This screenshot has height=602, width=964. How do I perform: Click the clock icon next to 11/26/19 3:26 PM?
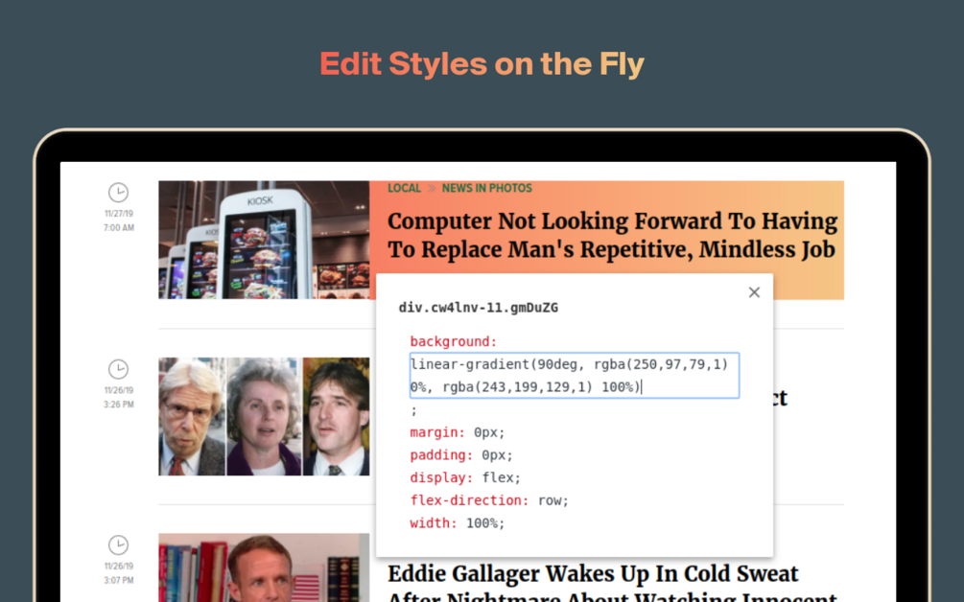119,368
